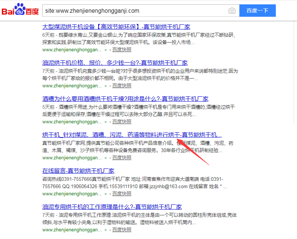The height and width of the screenshot is (239, 297).
Task: Click snippet text starting 咨询热线0391-7557666
Action: tap(135, 183)
